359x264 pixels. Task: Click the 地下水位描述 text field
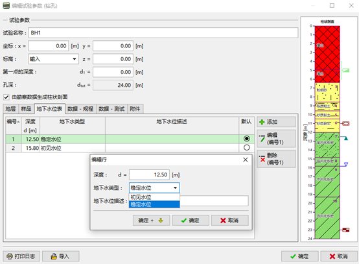(x=214, y=201)
